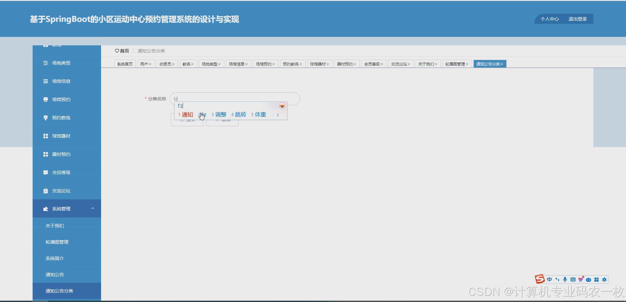The width and height of the screenshot is (626, 302).
Task: Click the 球馆器材 grid icon
Action: 46,136
